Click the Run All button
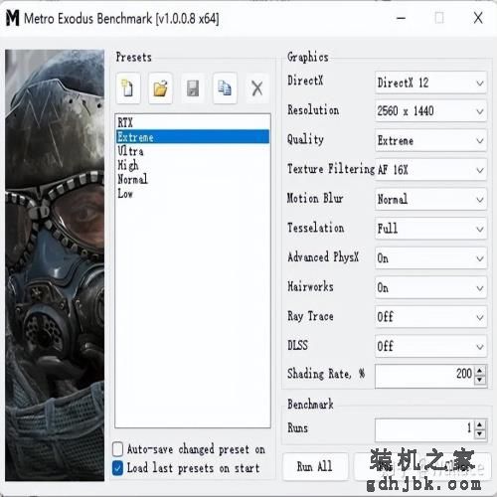Viewport: 497px width, 497px height. tap(315, 467)
